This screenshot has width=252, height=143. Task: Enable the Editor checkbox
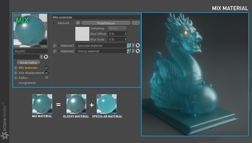tap(47, 78)
